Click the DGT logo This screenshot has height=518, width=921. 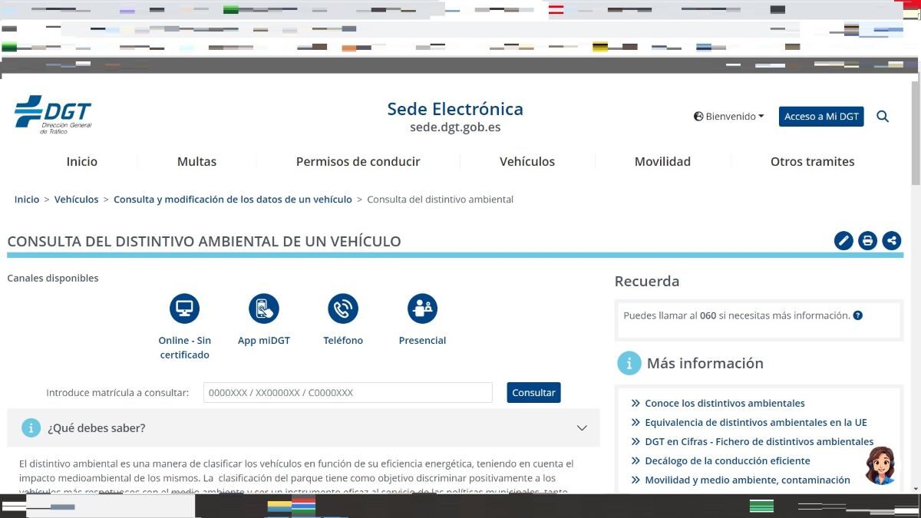point(52,111)
